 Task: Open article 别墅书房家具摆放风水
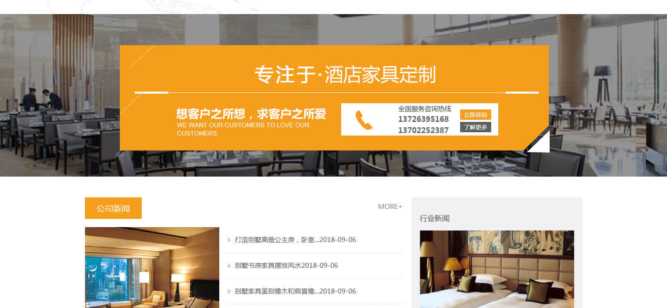point(286,265)
